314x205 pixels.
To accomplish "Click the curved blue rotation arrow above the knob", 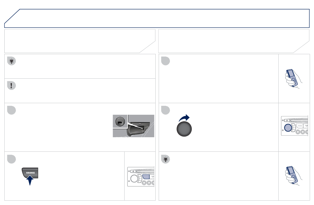I will (x=184, y=118).
